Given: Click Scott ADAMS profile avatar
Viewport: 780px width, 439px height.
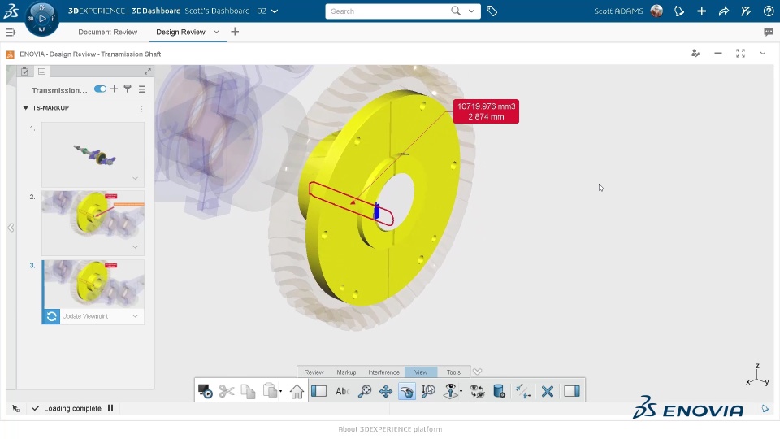Looking at the screenshot, I should (x=656, y=11).
